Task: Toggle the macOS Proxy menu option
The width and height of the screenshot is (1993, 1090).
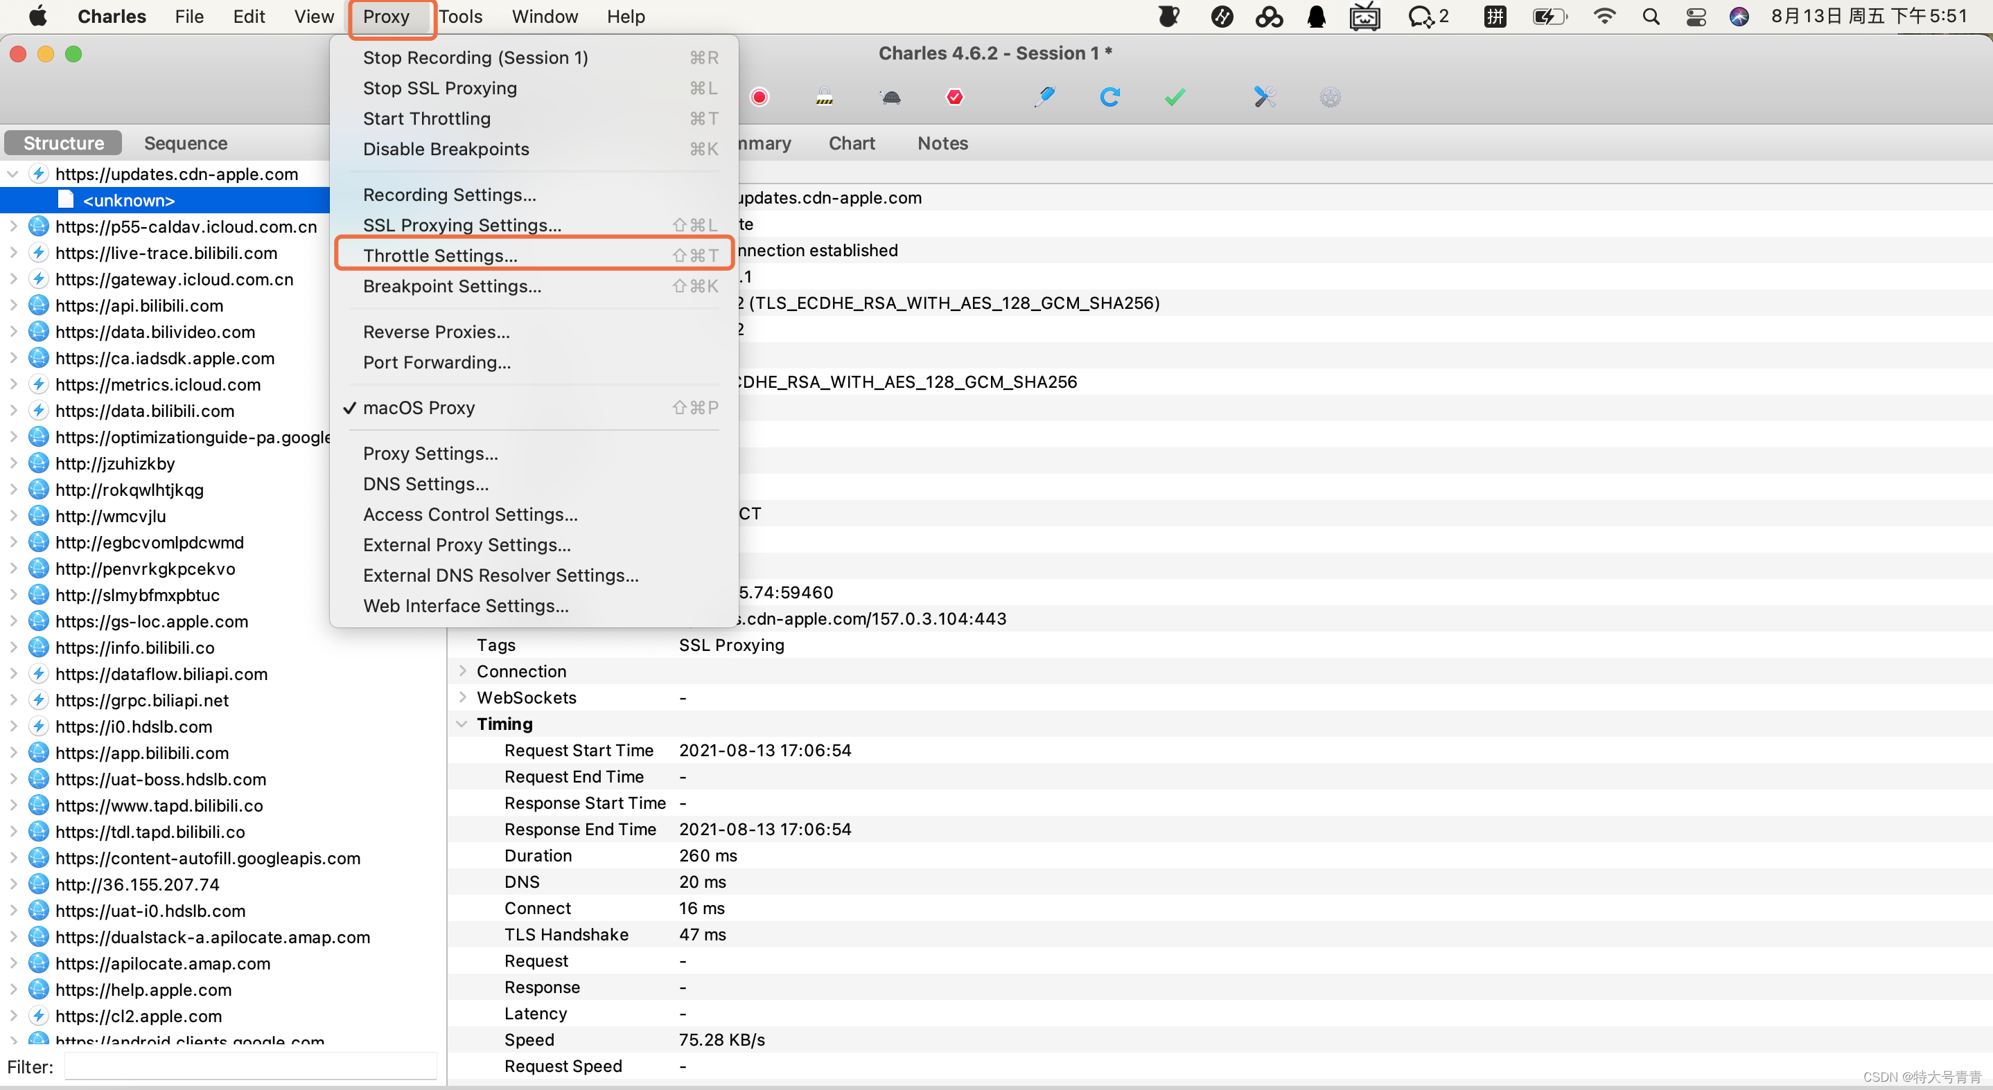Action: coord(532,407)
